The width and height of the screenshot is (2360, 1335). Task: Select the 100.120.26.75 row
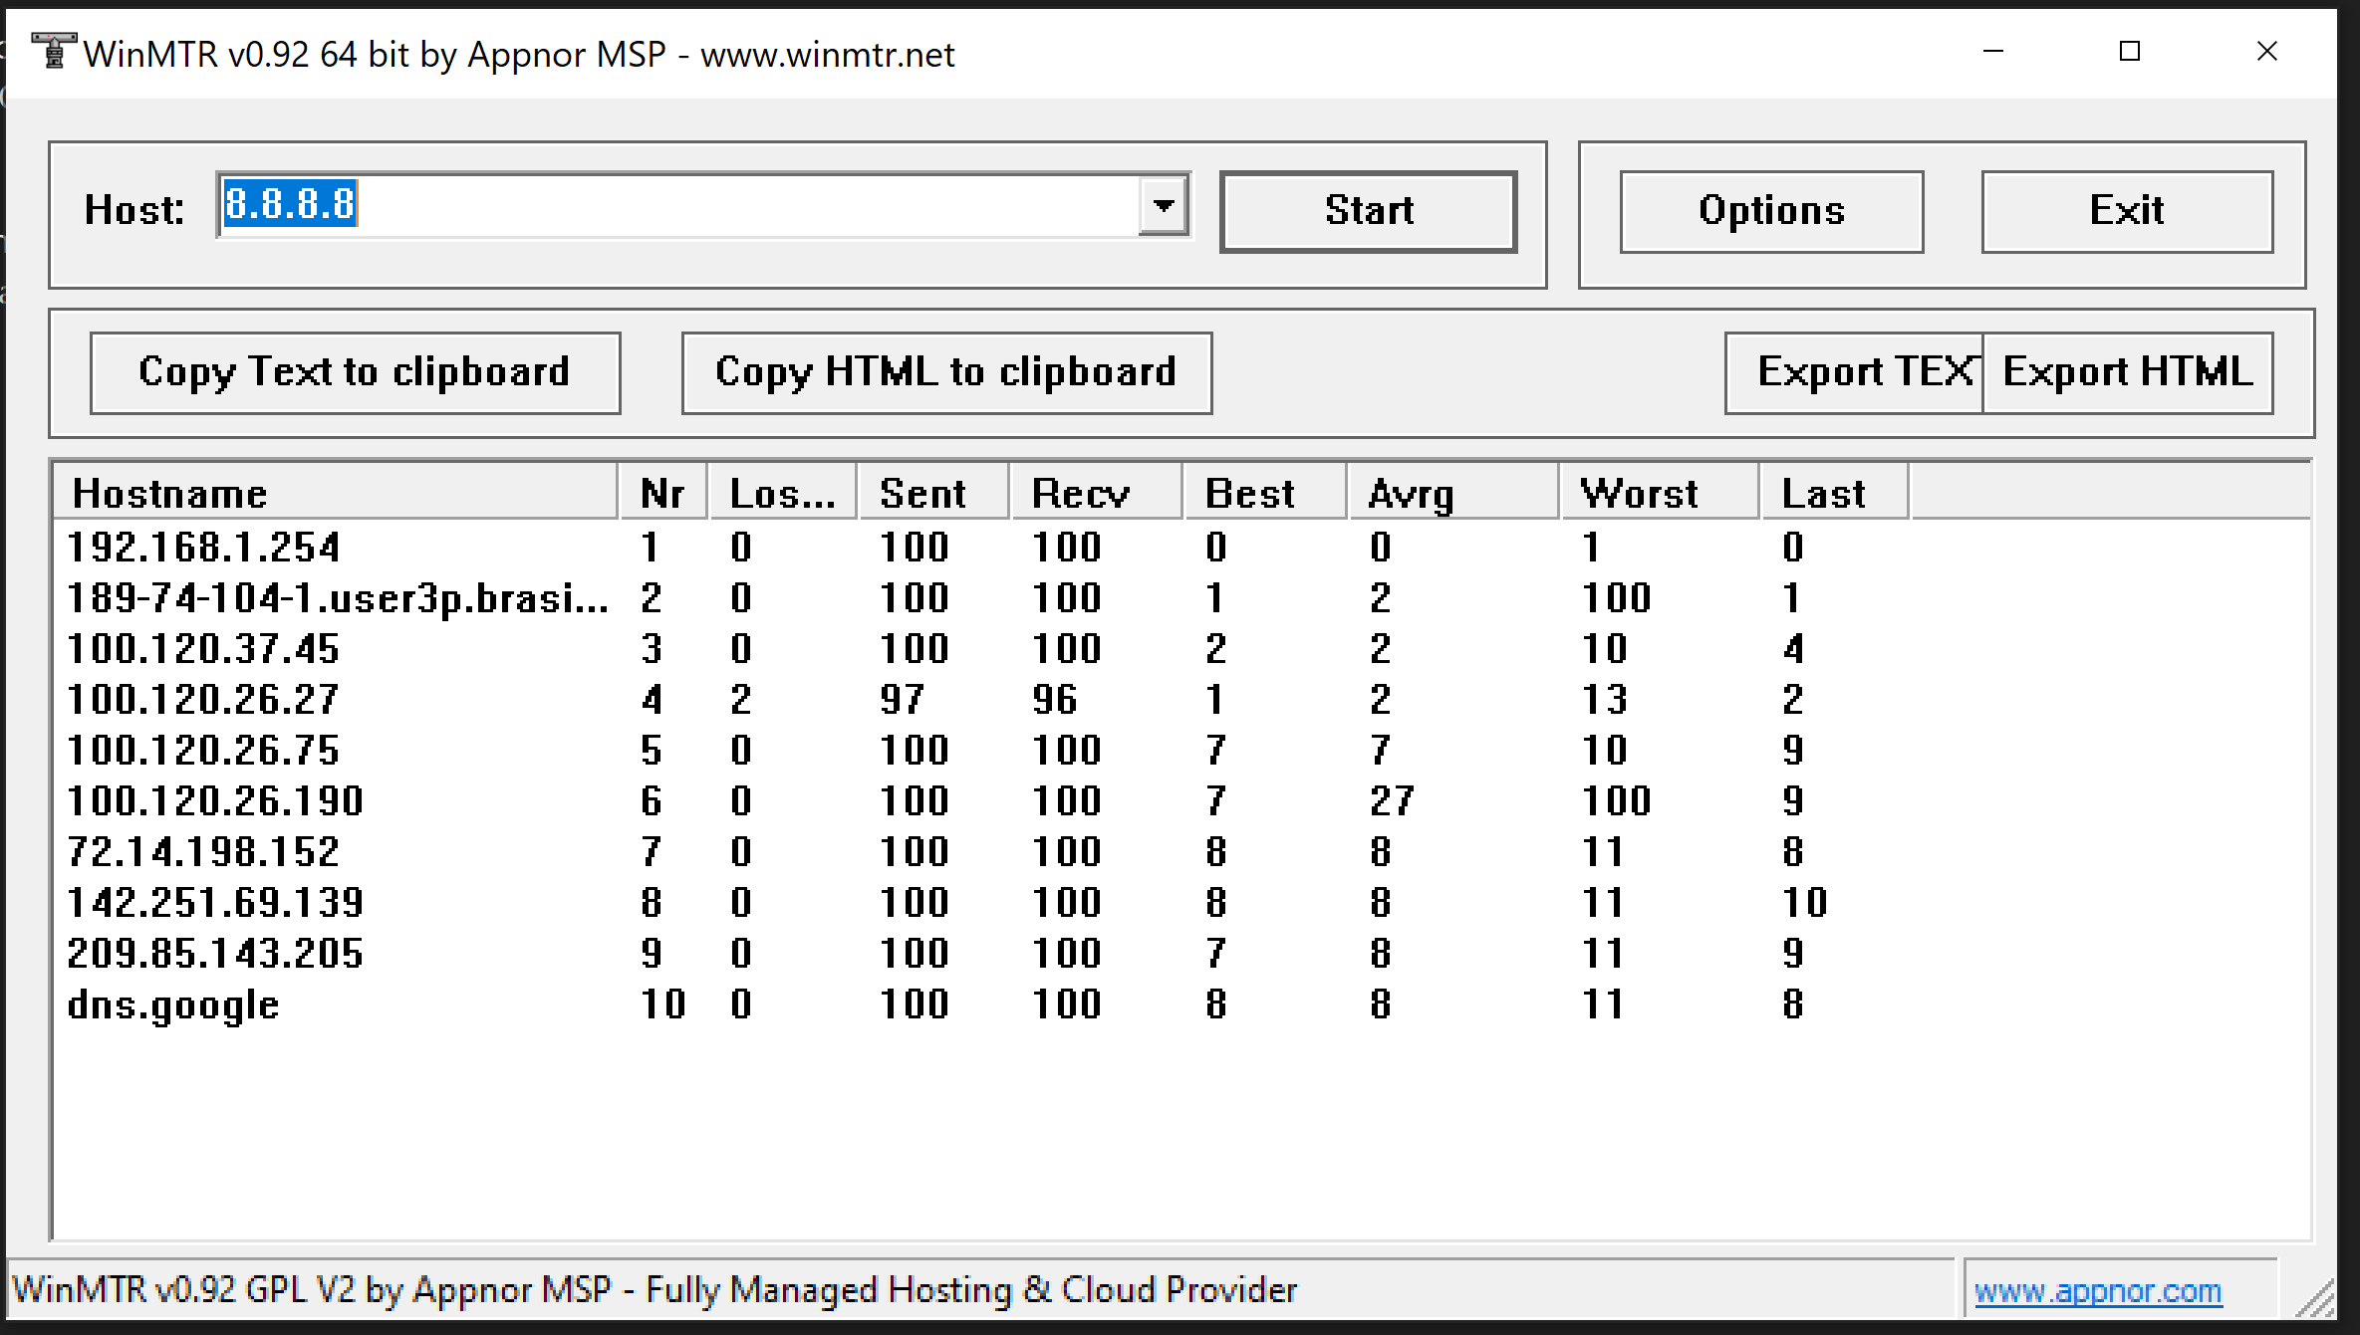pyautogui.click(x=981, y=750)
